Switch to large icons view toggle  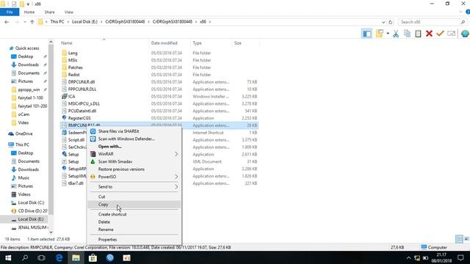[466, 239]
